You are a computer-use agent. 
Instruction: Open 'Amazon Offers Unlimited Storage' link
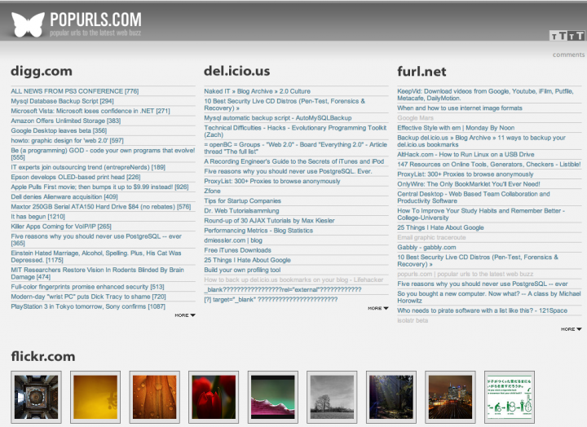tap(66, 121)
